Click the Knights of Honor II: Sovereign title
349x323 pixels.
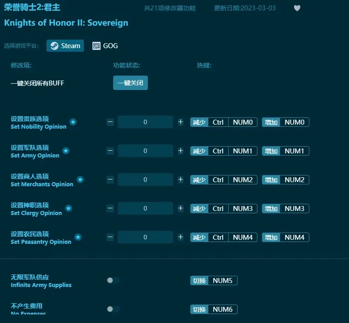pyautogui.click(x=66, y=23)
